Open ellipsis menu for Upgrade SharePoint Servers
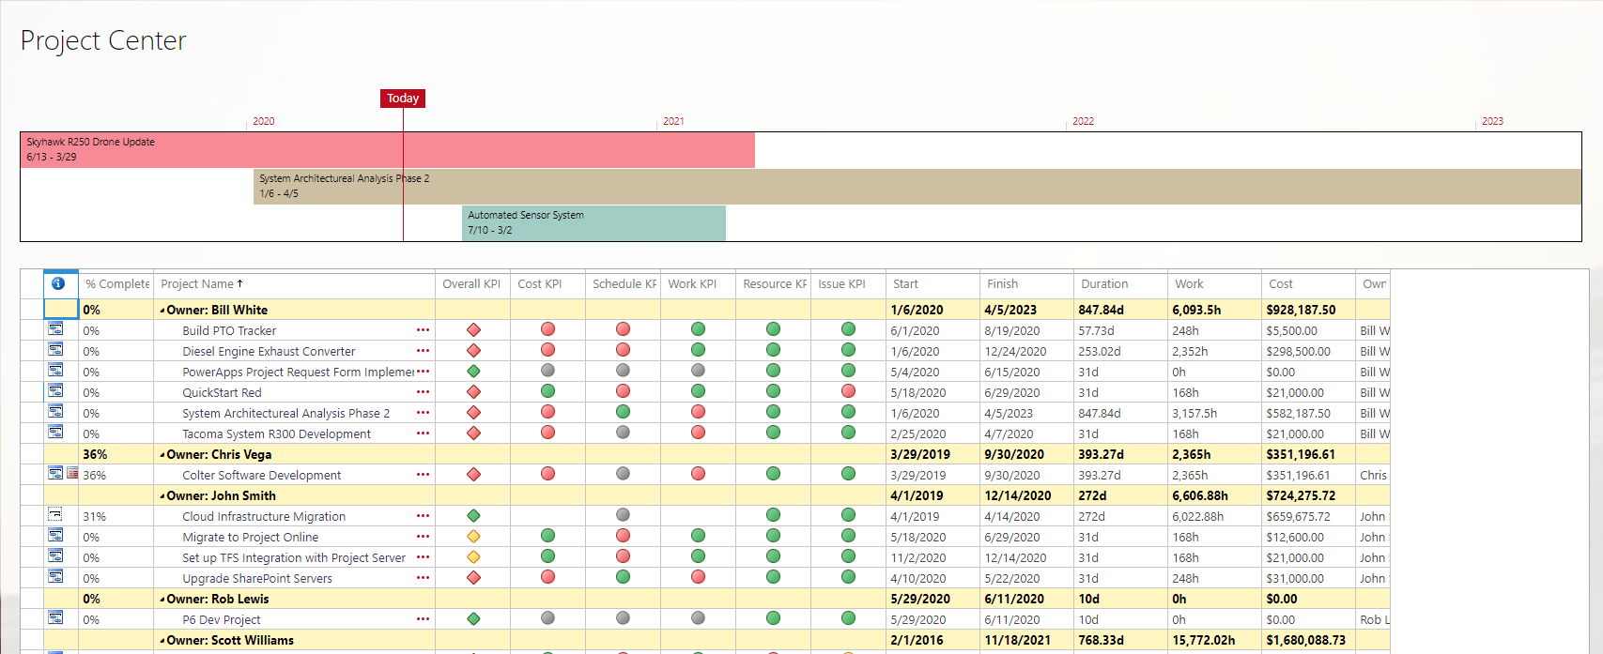The image size is (1603, 654). (x=423, y=578)
